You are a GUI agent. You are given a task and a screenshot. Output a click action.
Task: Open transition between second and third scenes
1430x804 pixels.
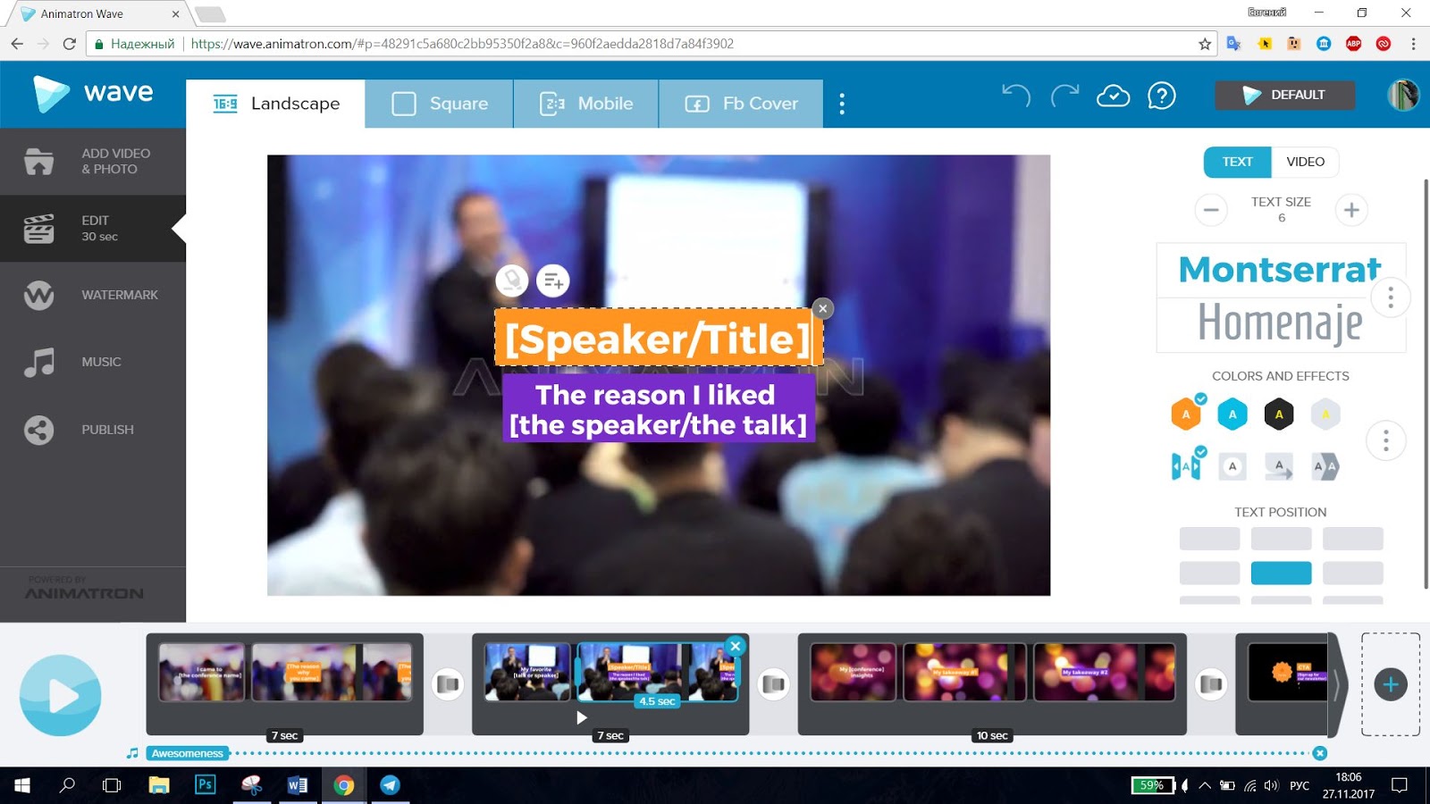click(x=773, y=684)
